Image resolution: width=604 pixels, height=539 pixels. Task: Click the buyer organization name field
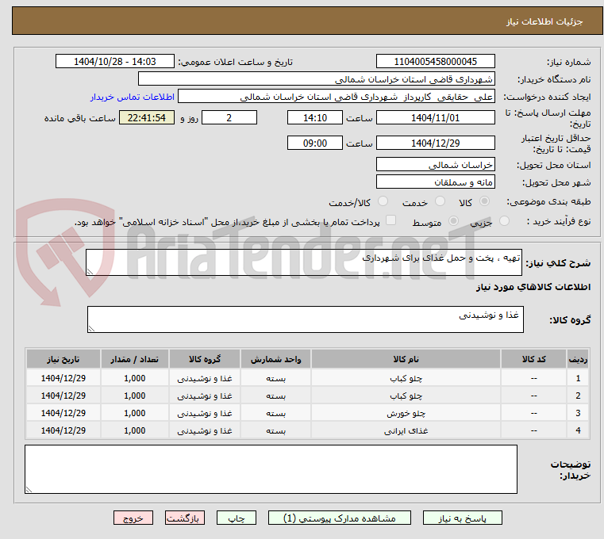(x=316, y=79)
